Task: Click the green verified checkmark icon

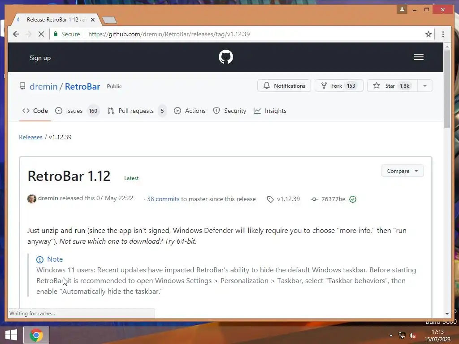Action: click(x=353, y=199)
